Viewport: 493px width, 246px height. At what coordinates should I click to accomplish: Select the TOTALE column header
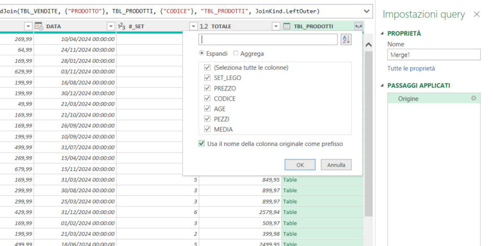click(239, 26)
